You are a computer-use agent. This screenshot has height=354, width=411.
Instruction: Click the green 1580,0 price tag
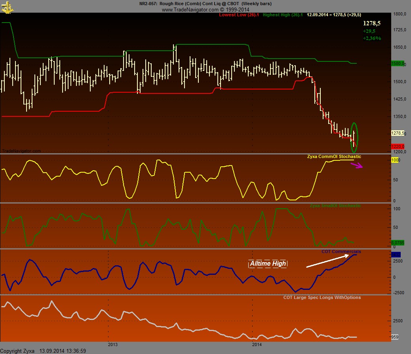[x=397, y=63]
